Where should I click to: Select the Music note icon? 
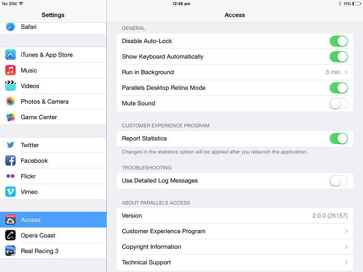pos(10,70)
